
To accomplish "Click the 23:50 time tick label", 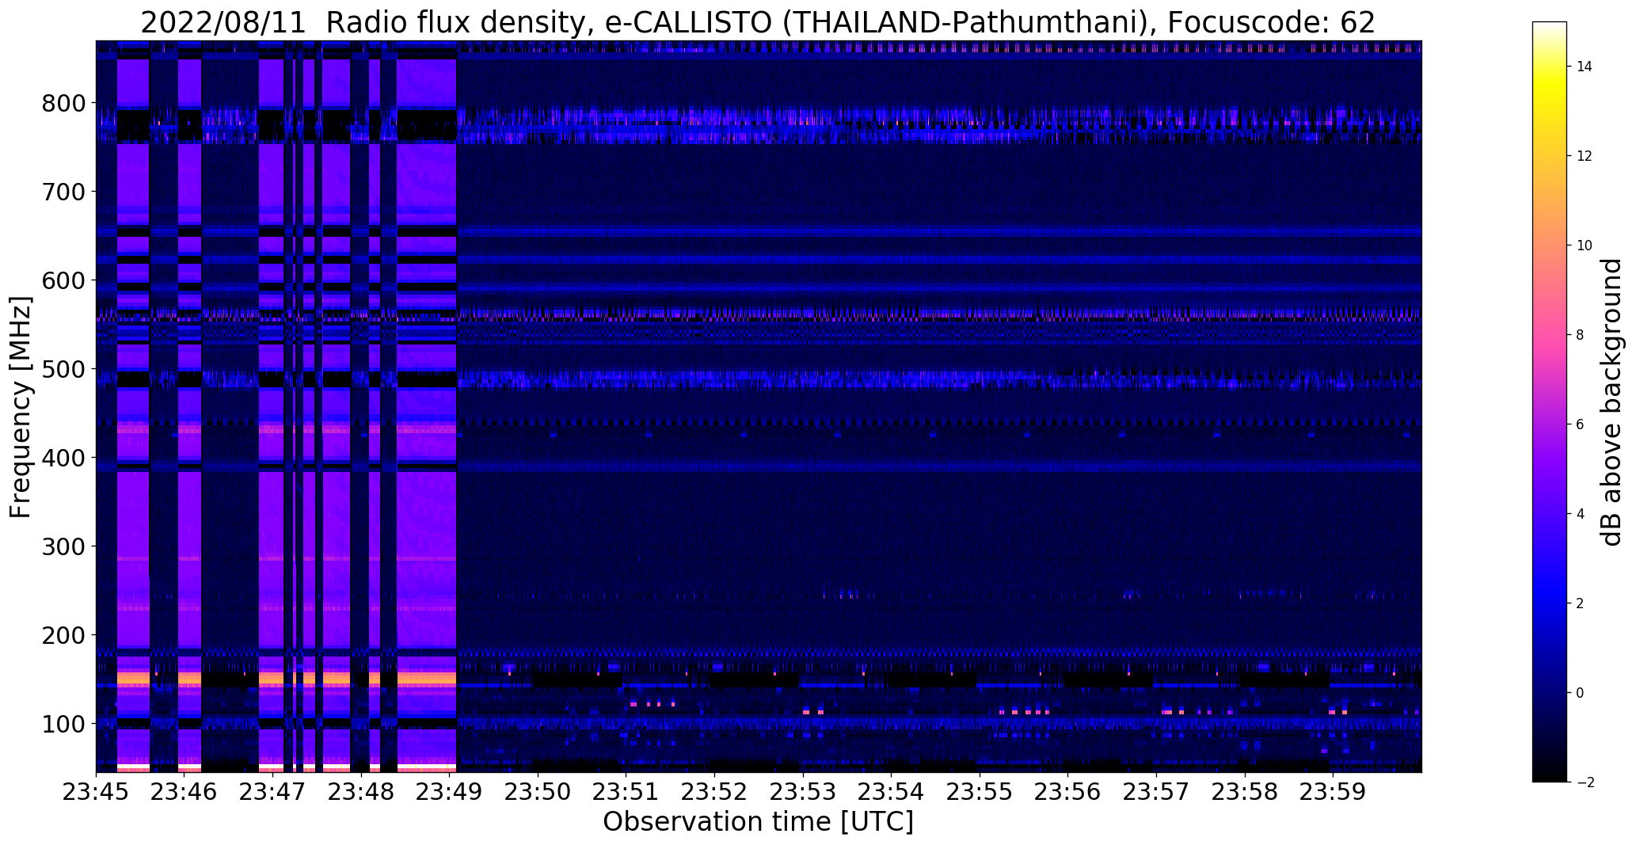I will click(x=538, y=792).
